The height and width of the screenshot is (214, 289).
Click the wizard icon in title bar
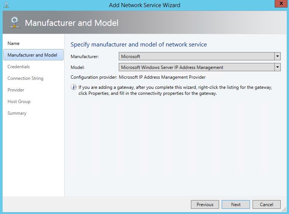6,5
